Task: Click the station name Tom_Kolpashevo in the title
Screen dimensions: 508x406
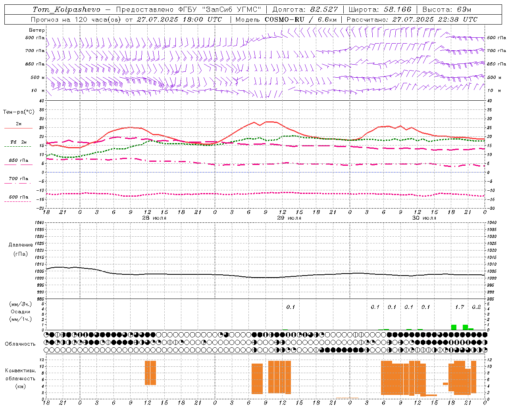Action: tap(66, 10)
